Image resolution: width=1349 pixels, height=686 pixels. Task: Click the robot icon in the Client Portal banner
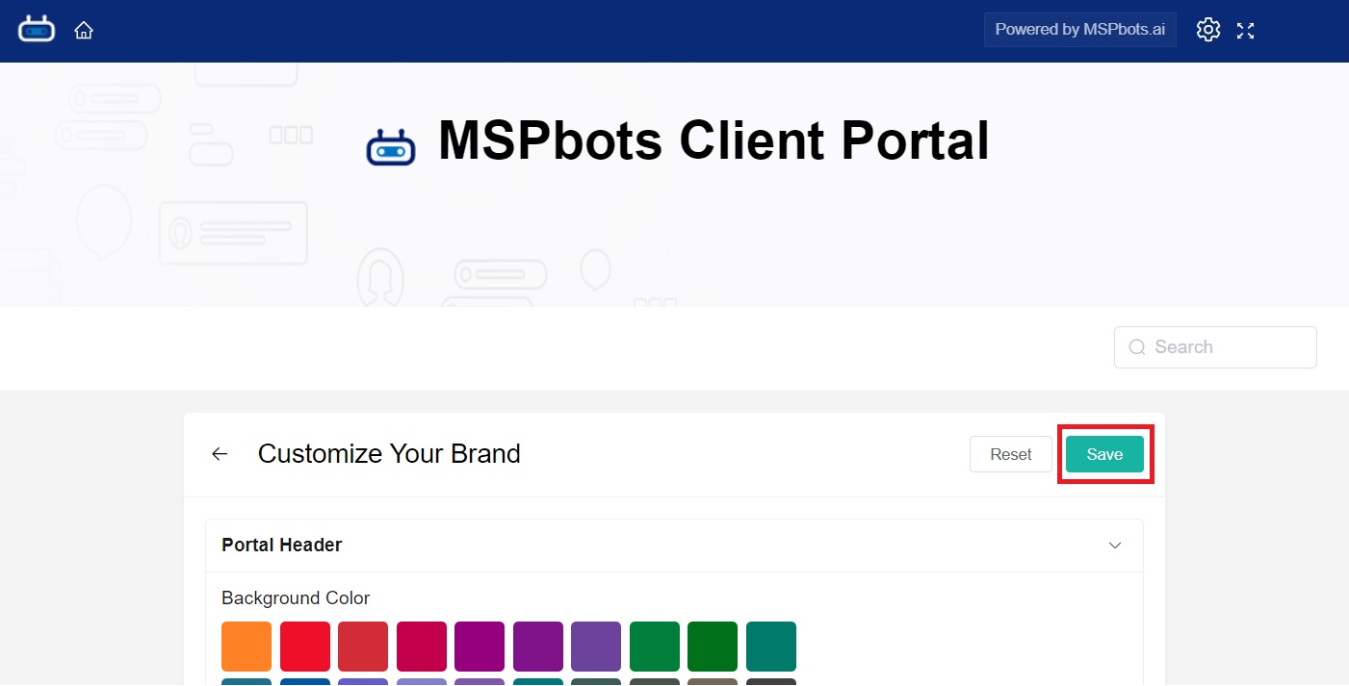point(391,144)
